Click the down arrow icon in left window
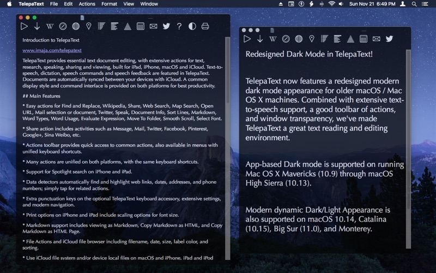 (37, 26)
